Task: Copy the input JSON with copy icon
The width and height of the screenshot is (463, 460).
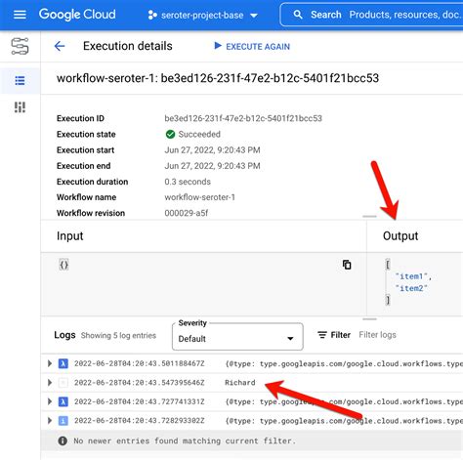Action: click(x=347, y=265)
